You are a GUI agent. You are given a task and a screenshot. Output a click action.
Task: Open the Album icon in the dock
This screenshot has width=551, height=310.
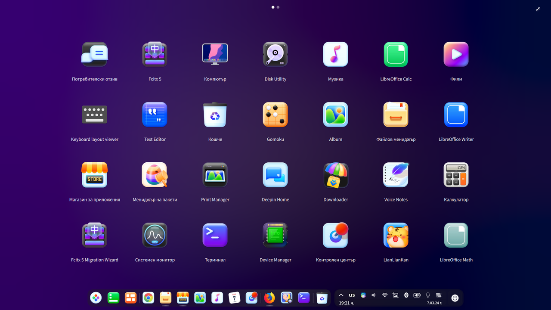pos(200,298)
